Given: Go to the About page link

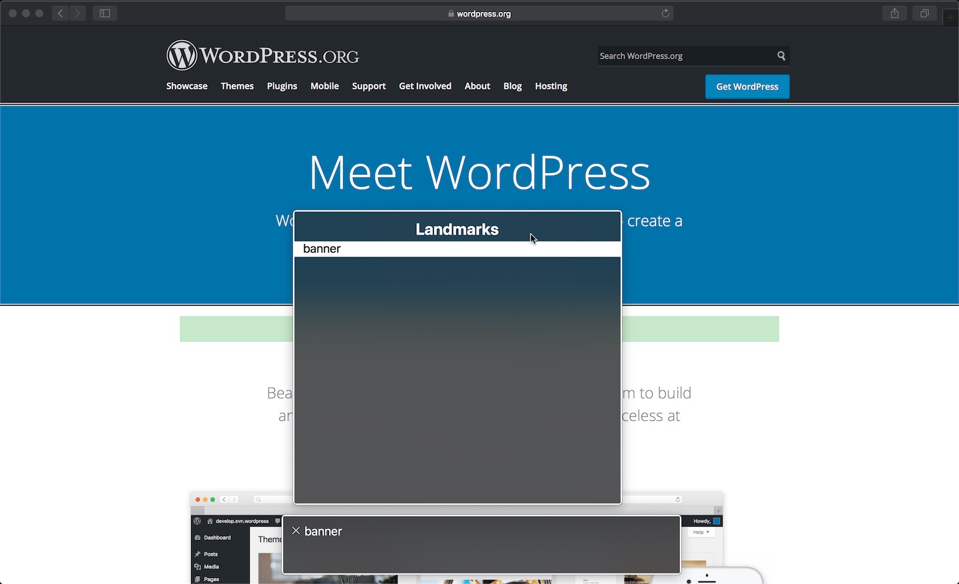Looking at the screenshot, I should click(x=478, y=86).
